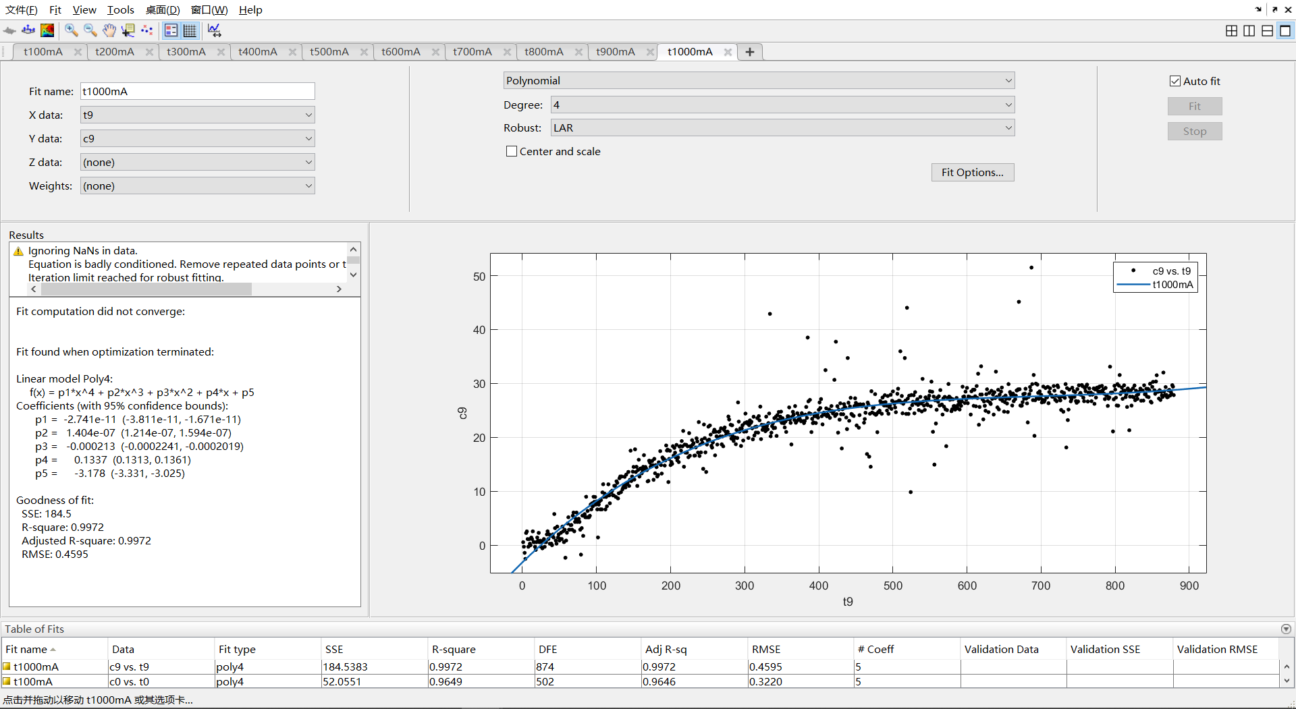Sort table by Fit name column header
Viewport: 1296px width, 709px height.
pyautogui.click(x=54, y=649)
